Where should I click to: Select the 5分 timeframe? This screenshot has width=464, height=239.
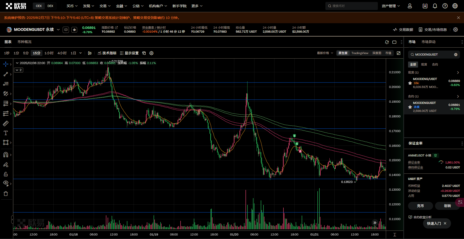pyautogui.click(x=26, y=53)
